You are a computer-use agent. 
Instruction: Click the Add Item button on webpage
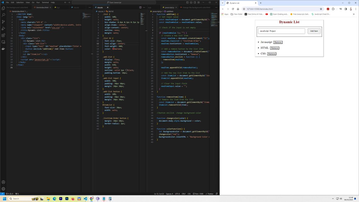point(314,31)
